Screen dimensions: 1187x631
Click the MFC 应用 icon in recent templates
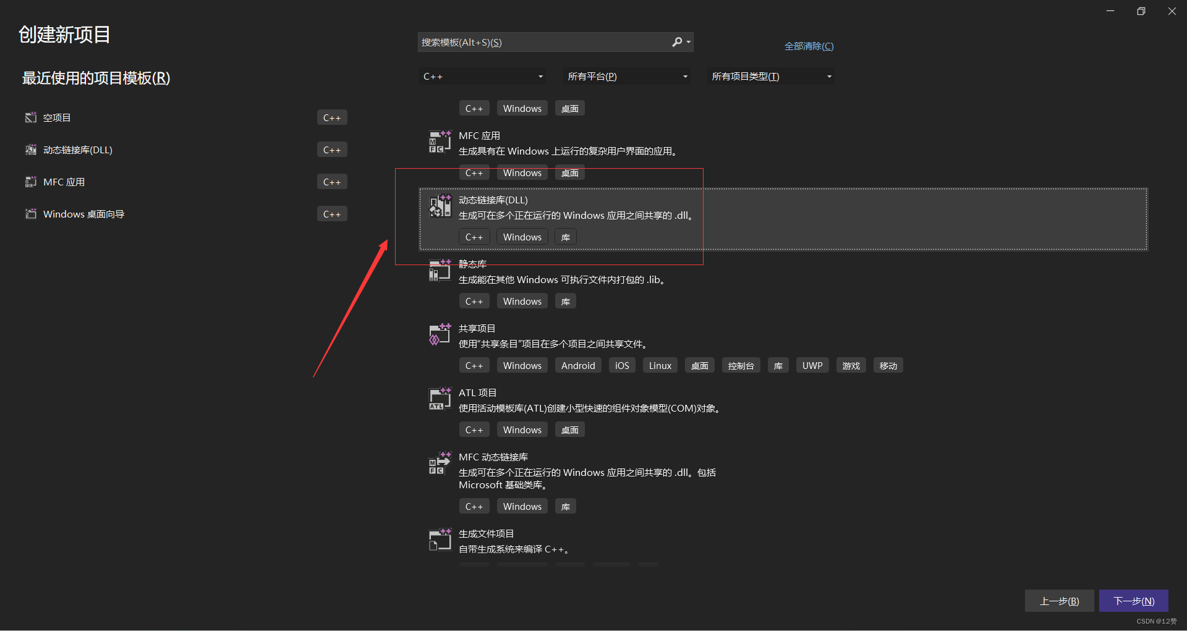tap(31, 182)
